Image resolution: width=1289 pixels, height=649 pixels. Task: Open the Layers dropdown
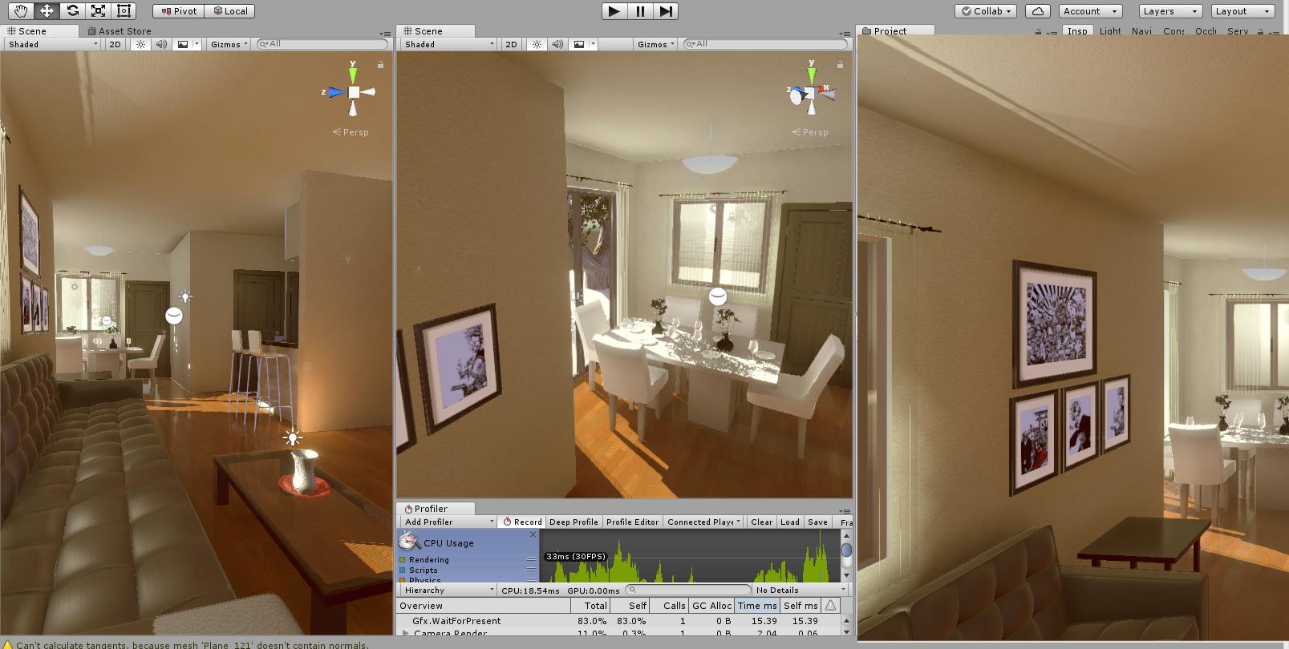coord(1170,11)
